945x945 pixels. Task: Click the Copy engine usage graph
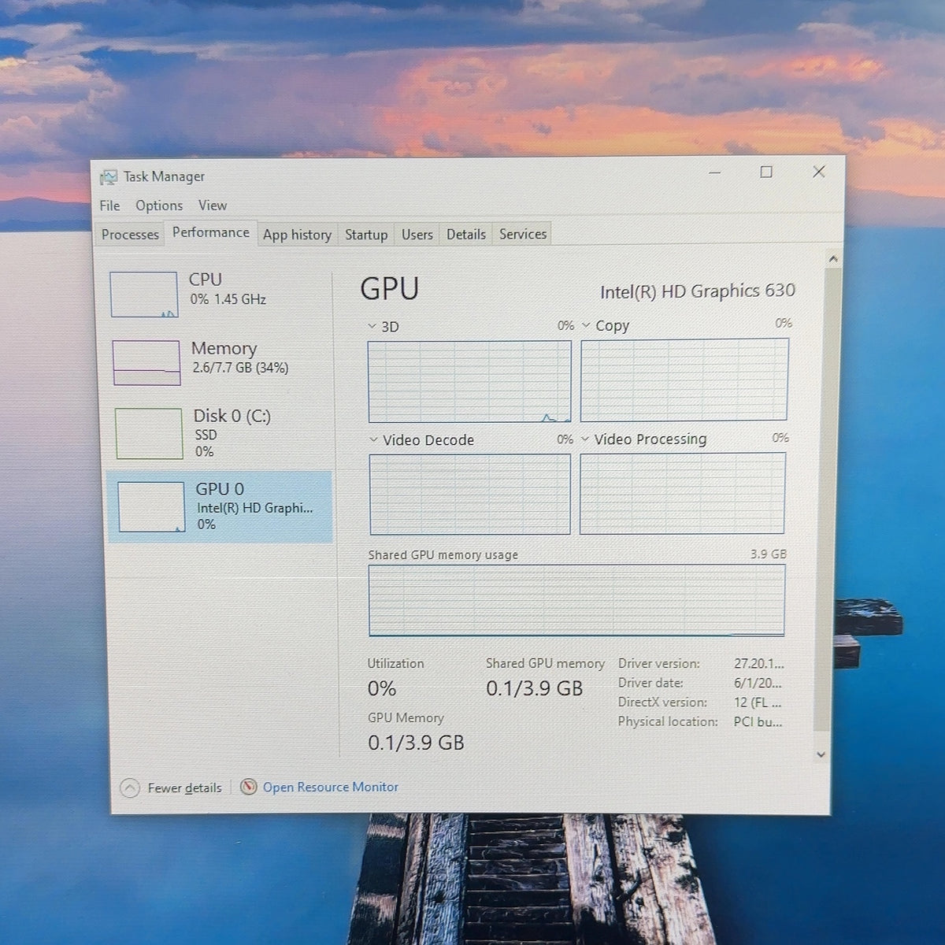pyautogui.click(x=684, y=380)
